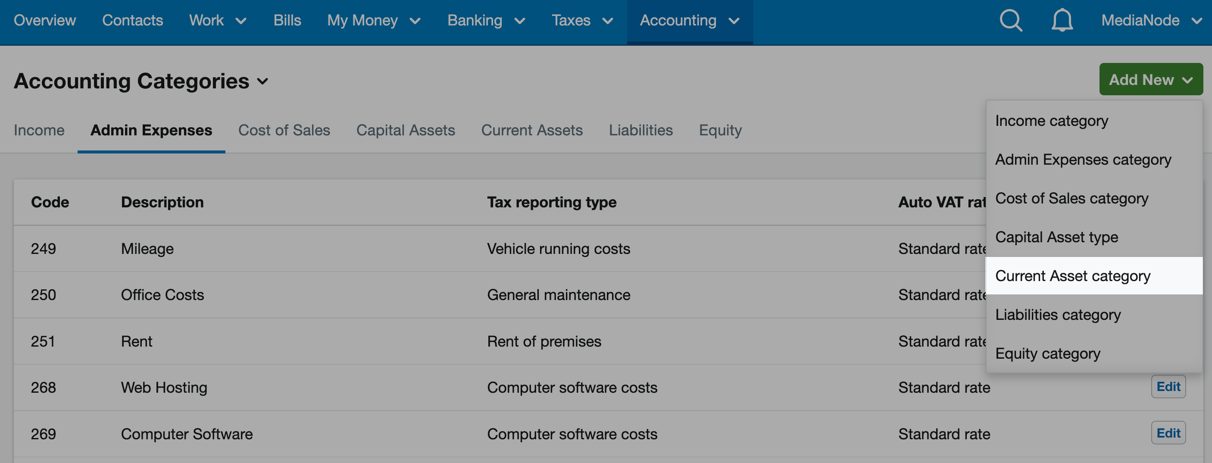Viewport: 1212px width, 463px height.
Task: Expand the Banking menu
Action: tap(486, 20)
